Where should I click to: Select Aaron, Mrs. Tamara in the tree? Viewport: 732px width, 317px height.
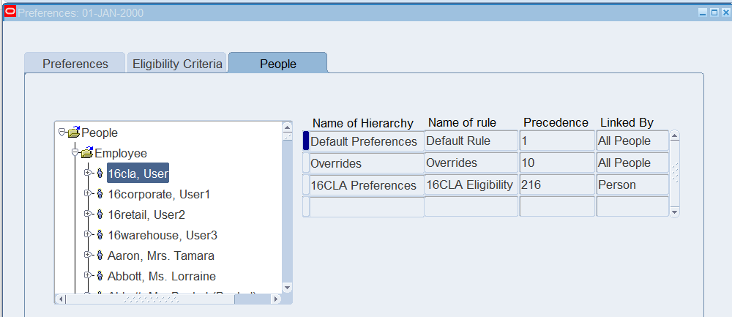coord(160,256)
